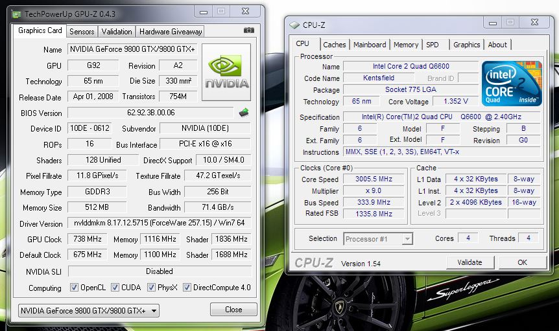
Task: Click the processor name Intel Core 2 Quad Q6600
Action: tap(410, 66)
